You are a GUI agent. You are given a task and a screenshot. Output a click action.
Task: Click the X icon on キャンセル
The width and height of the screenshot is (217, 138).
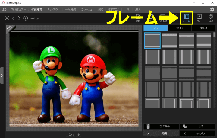185,133
